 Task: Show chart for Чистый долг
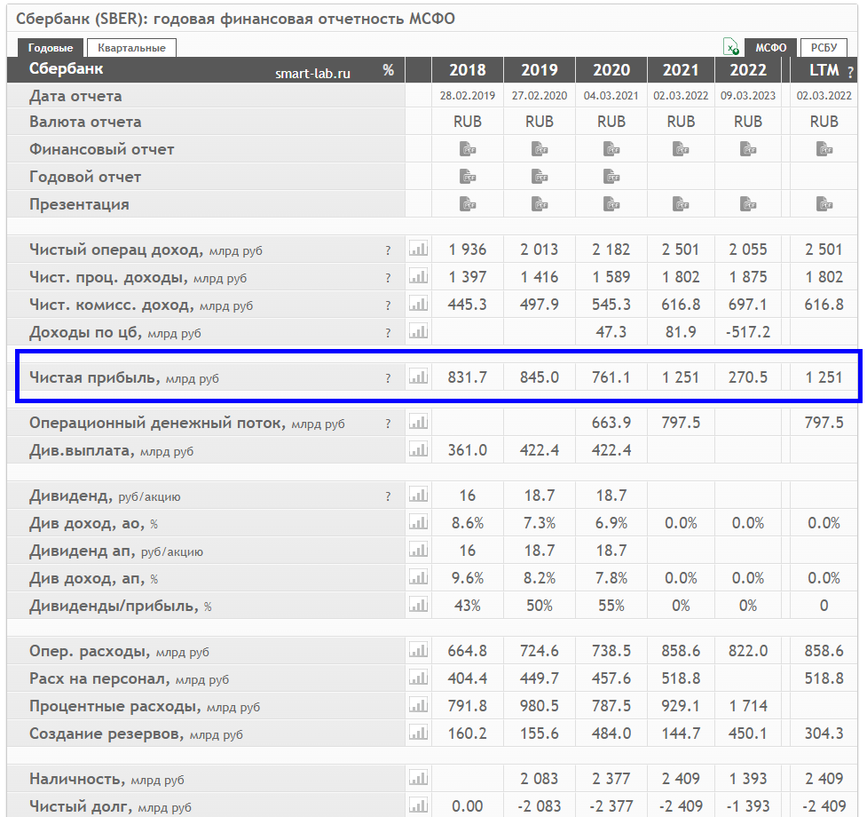click(x=419, y=806)
